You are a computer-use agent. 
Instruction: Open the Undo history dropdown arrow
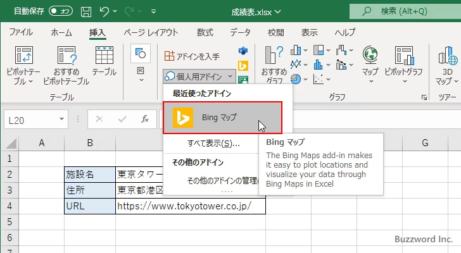coord(115,11)
